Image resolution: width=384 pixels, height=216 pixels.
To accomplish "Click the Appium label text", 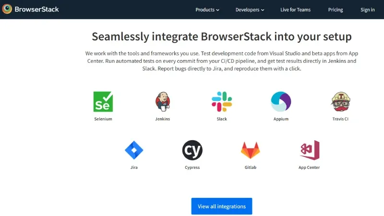I will [x=281, y=119].
